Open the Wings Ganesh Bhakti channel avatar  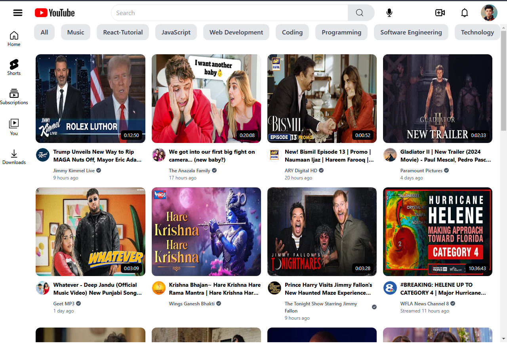pyautogui.click(x=158, y=288)
